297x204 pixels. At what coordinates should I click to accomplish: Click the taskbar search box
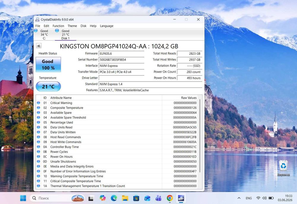[57, 198]
